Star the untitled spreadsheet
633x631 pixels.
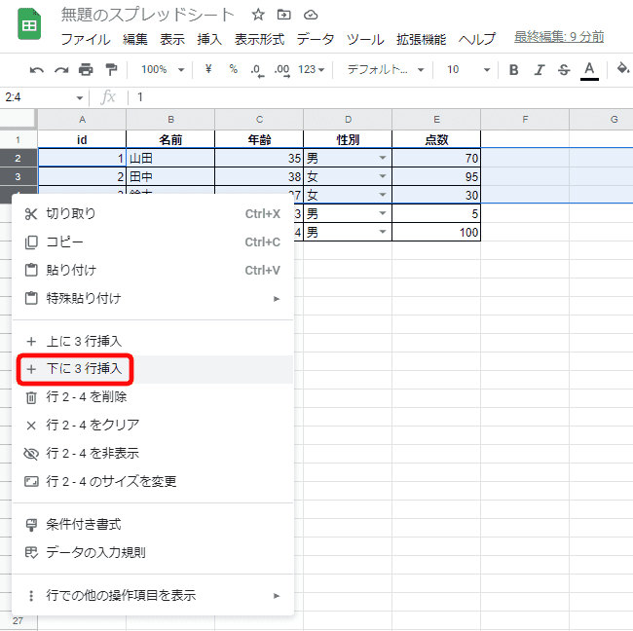[x=258, y=15]
